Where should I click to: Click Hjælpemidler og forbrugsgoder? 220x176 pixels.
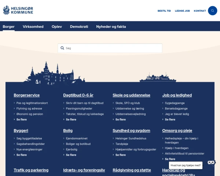[x=136, y=149]
